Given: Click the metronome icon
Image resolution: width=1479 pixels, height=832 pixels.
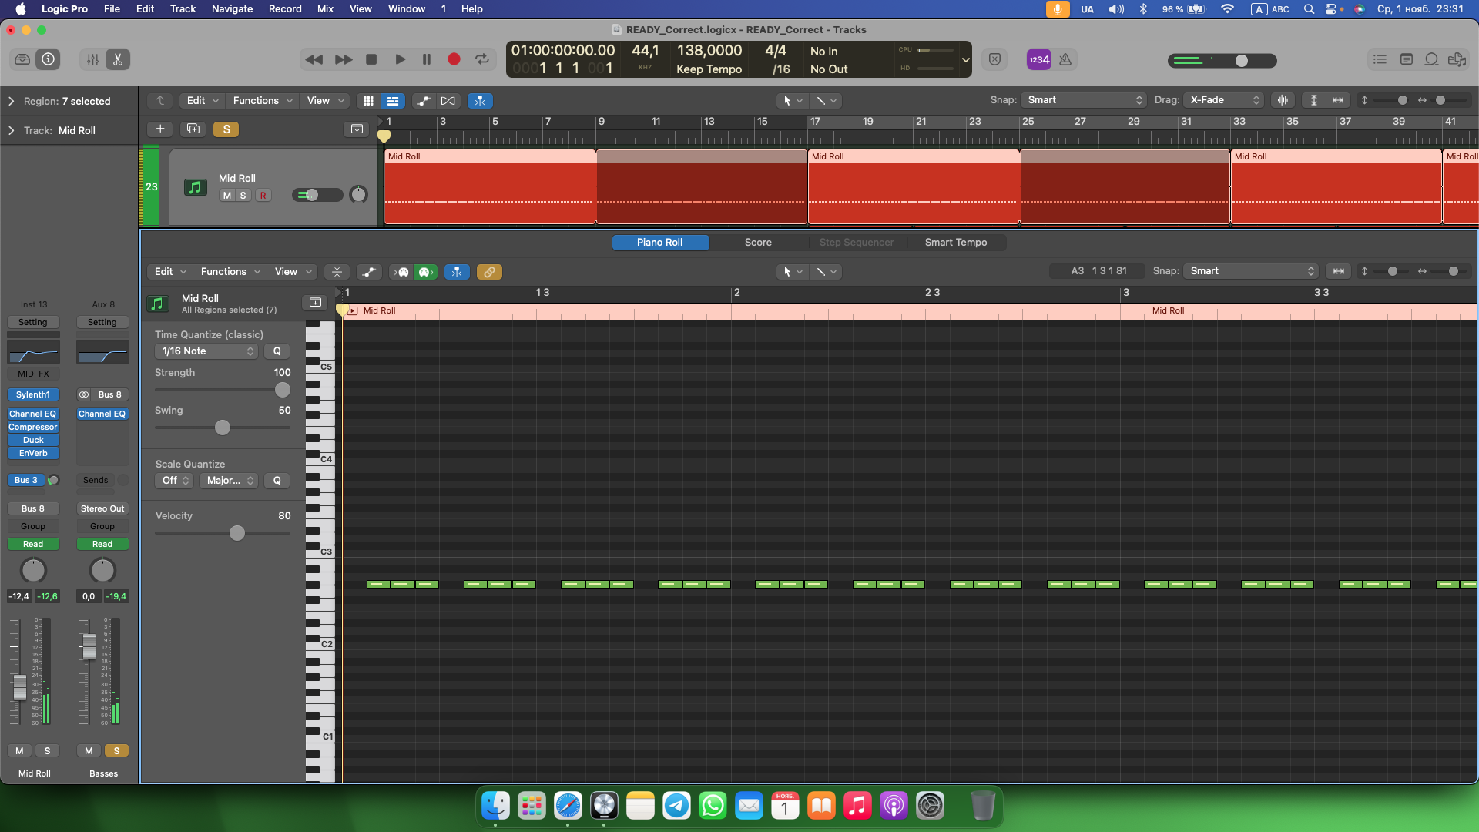Looking at the screenshot, I should [x=1065, y=59].
